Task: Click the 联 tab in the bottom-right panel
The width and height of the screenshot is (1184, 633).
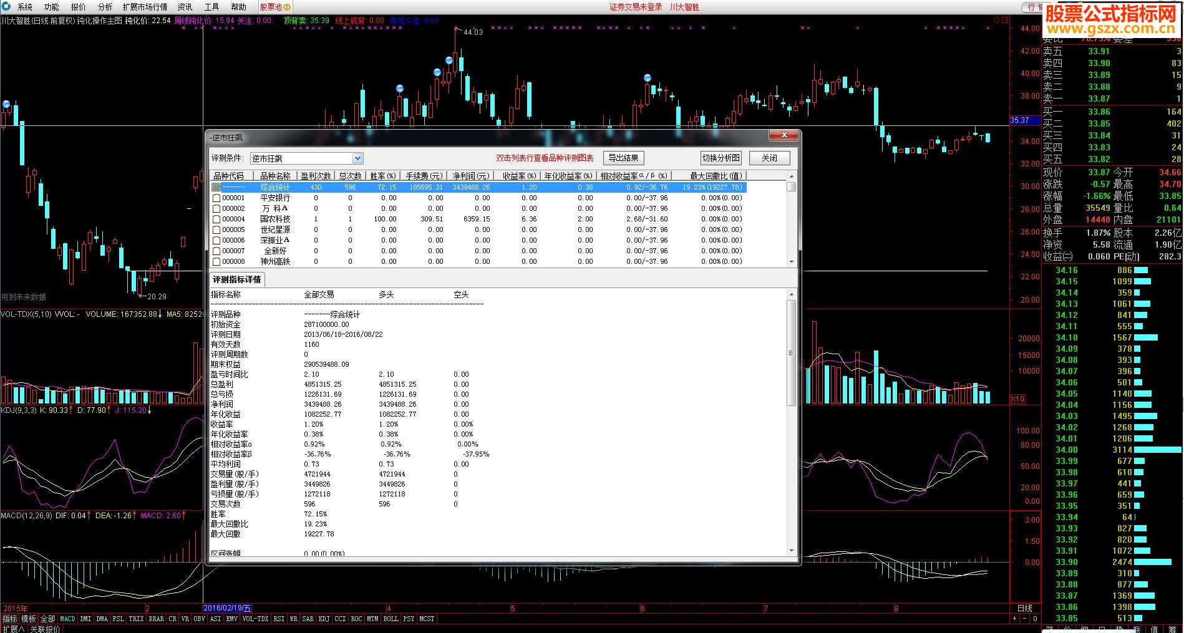Action: click(1137, 629)
